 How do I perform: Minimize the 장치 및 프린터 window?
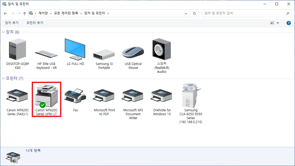click(265, 4)
